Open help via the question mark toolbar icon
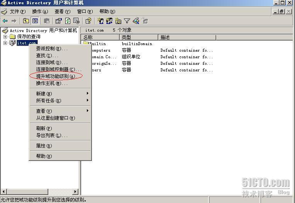The height and width of the screenshot is (203, 295). [x=88, y=21]
